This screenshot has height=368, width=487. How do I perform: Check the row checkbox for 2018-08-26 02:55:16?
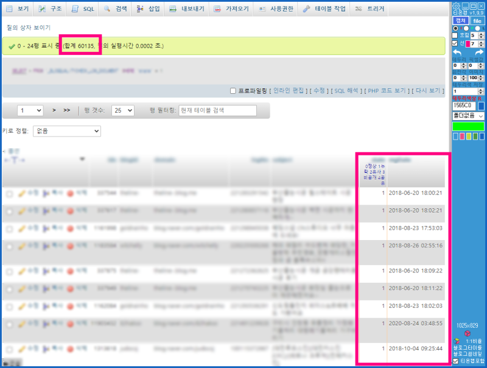10,247
